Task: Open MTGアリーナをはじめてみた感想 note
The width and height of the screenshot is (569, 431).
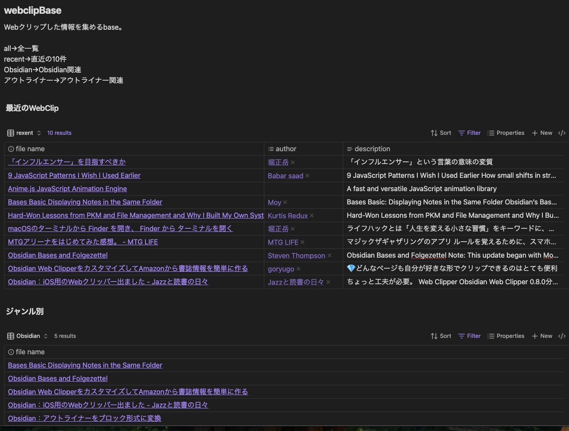Action: (x=83, y=242)
